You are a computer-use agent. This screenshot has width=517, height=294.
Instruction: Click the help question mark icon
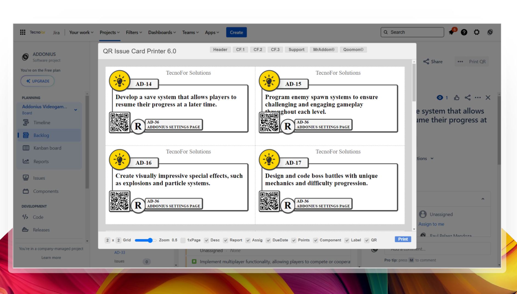464,32
